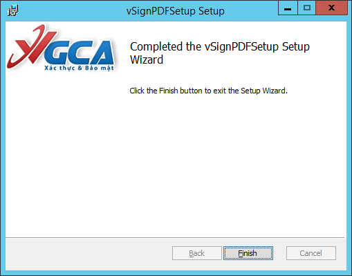Maximize the vSignPDFSetup window

[x=307, y=8]
